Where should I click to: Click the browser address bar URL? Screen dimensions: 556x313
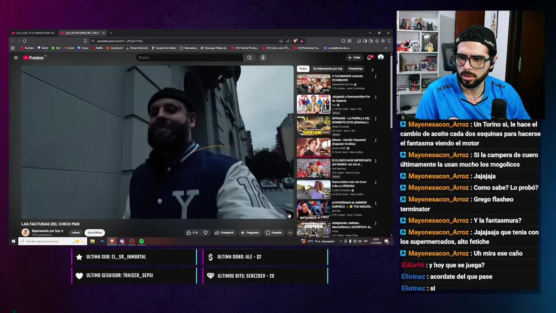coord(120,41)
